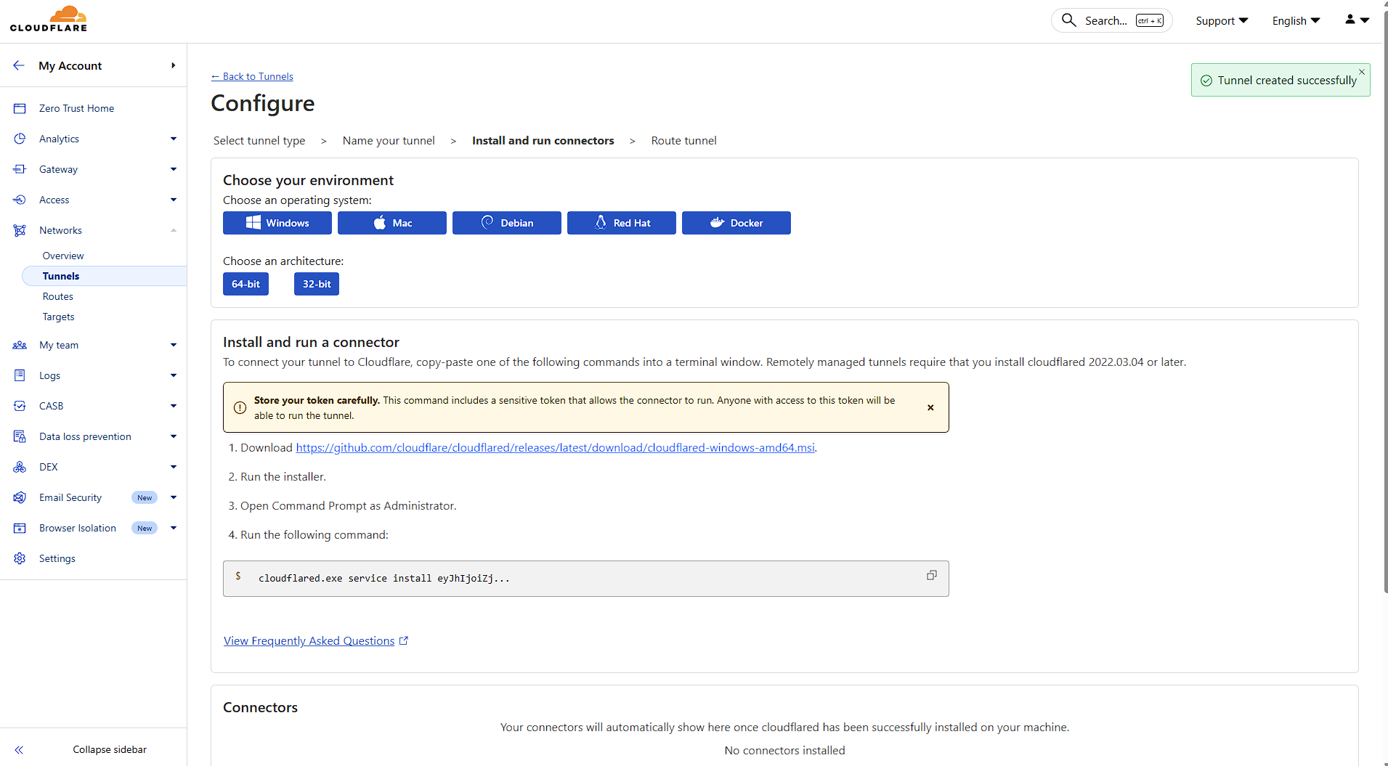Click the Settings gear icon in sidebar
Image resolution: width=1388 pixels, height=766 pixels.
pos(20,558)
